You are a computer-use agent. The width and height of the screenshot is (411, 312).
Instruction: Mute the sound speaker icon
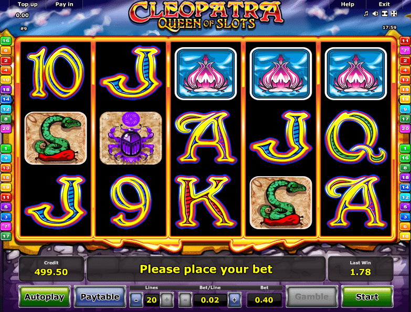pyautogui.click(x=375, y=14)
